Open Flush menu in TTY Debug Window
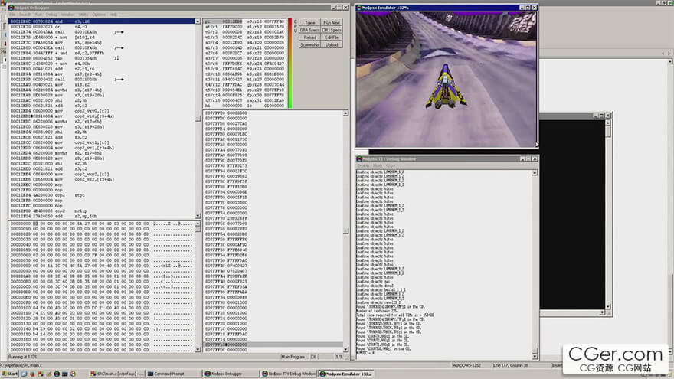Screen dimensions: 674x379 [377, 165]
